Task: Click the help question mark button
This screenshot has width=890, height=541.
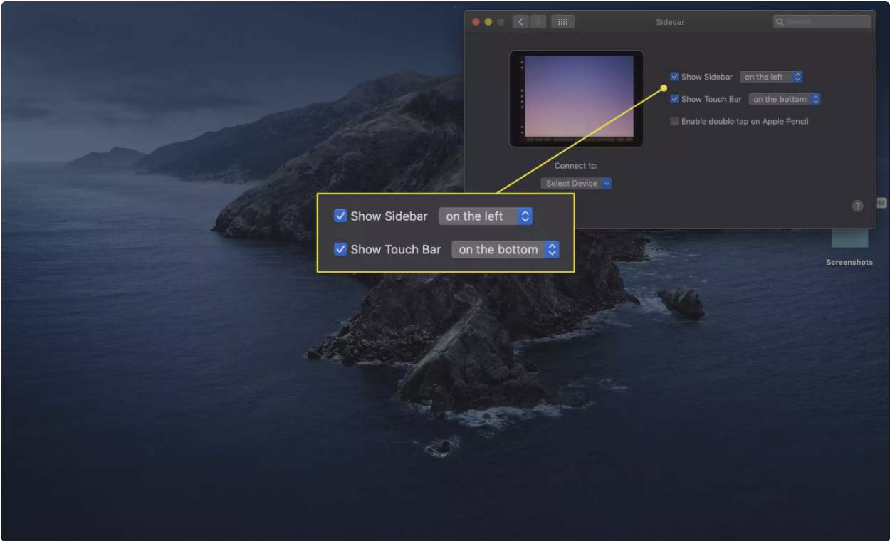Action: (x=857, y=206)
